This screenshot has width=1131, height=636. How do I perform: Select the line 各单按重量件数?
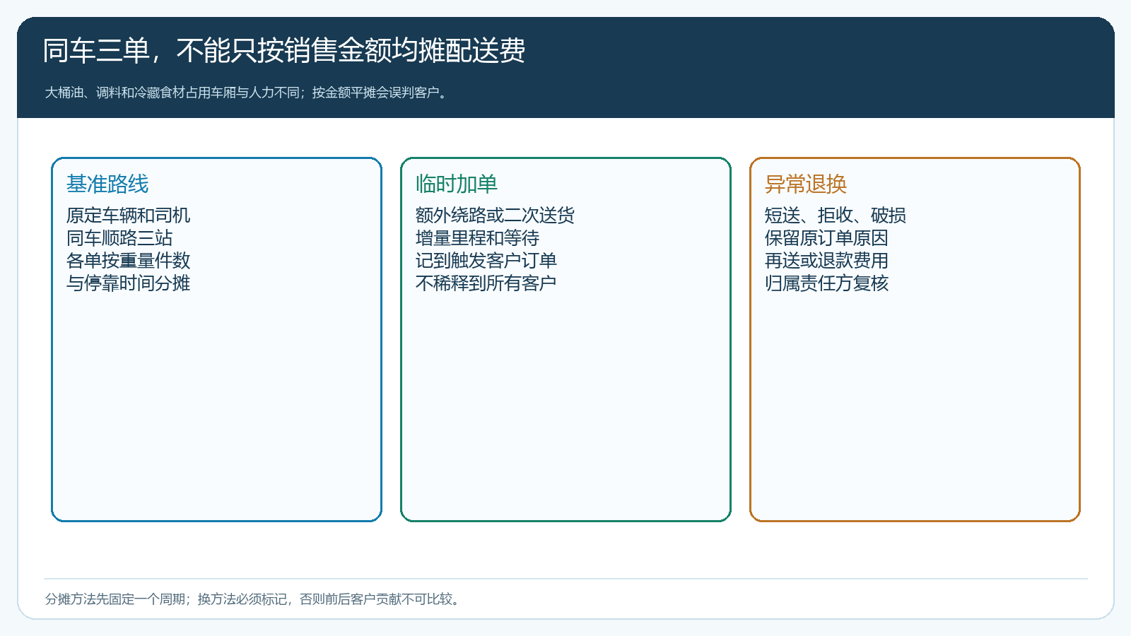tap(128, 260)
